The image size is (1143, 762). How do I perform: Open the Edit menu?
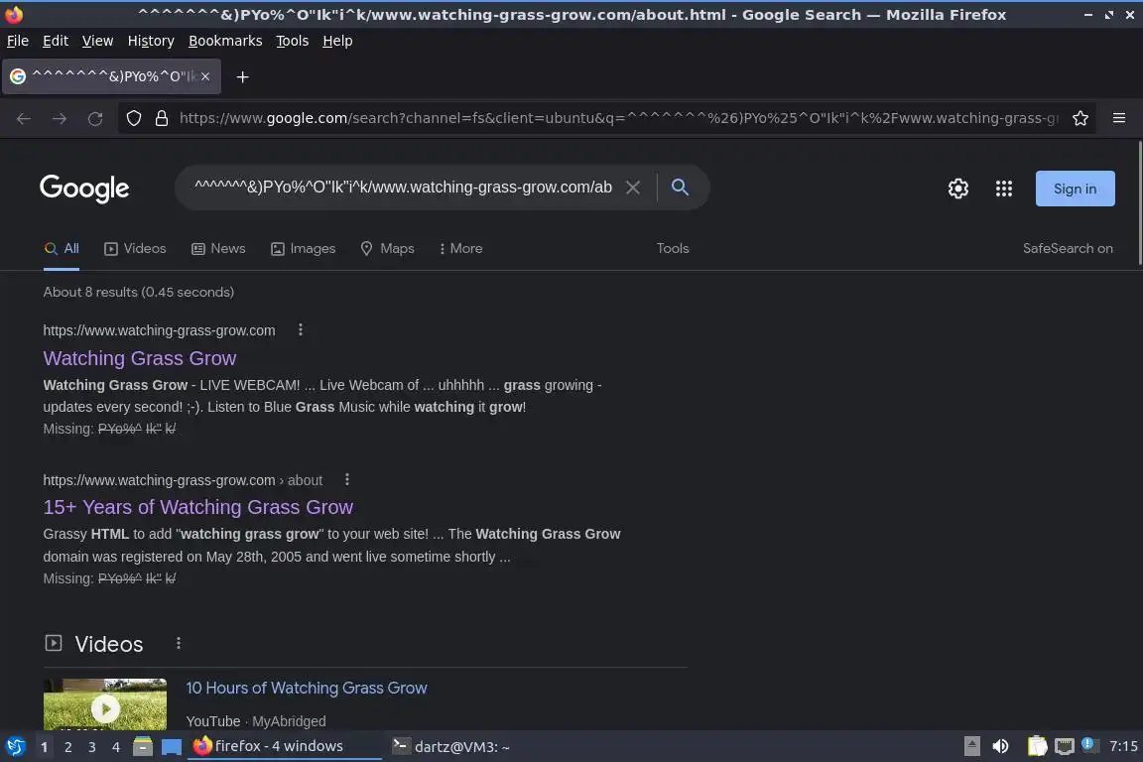(x=56, y=41)
